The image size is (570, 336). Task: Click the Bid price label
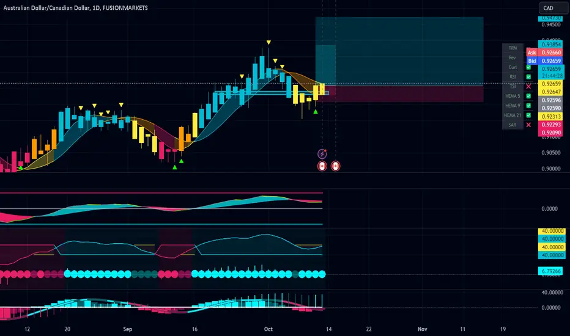tap(532, 61)
